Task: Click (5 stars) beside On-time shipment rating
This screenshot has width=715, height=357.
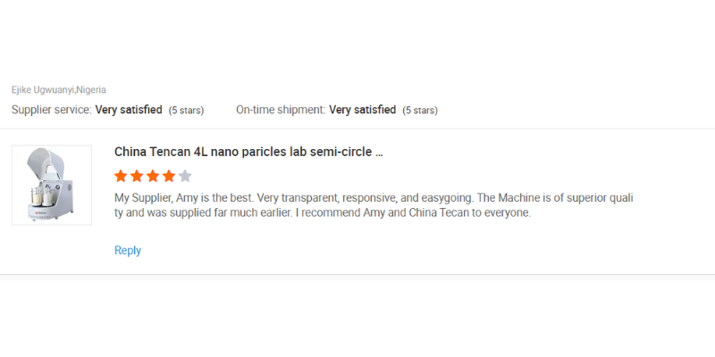Action: coord(419,111)
